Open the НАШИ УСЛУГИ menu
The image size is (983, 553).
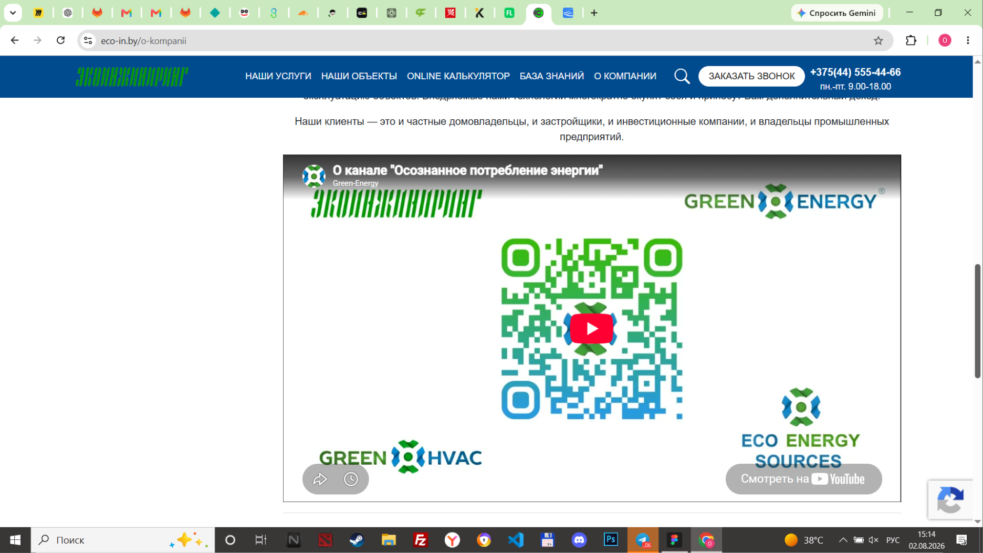278,76
